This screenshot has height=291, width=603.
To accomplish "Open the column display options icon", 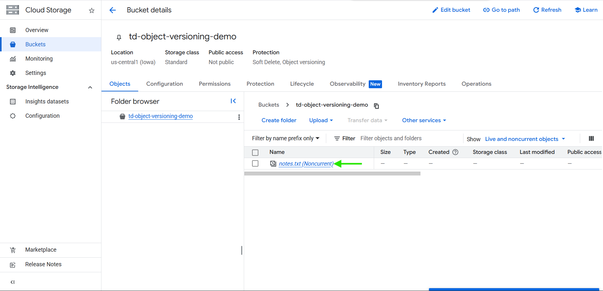I will point(591,138).
